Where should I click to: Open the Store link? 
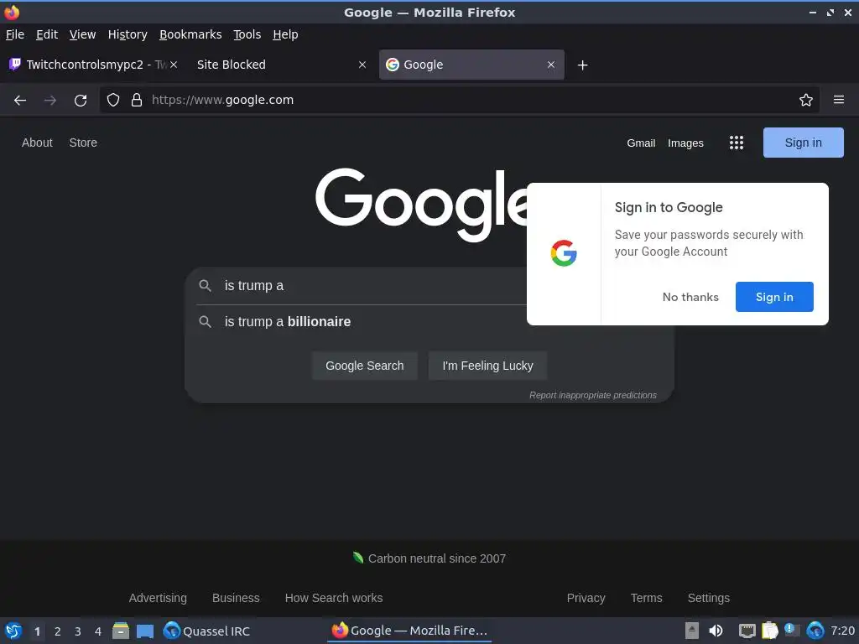pyautogui.click(x=83, y=143)
